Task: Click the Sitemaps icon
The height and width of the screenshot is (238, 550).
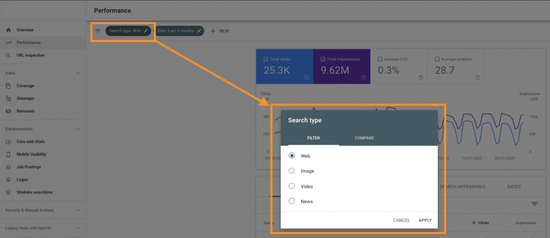Action: [x=9, y=98]
